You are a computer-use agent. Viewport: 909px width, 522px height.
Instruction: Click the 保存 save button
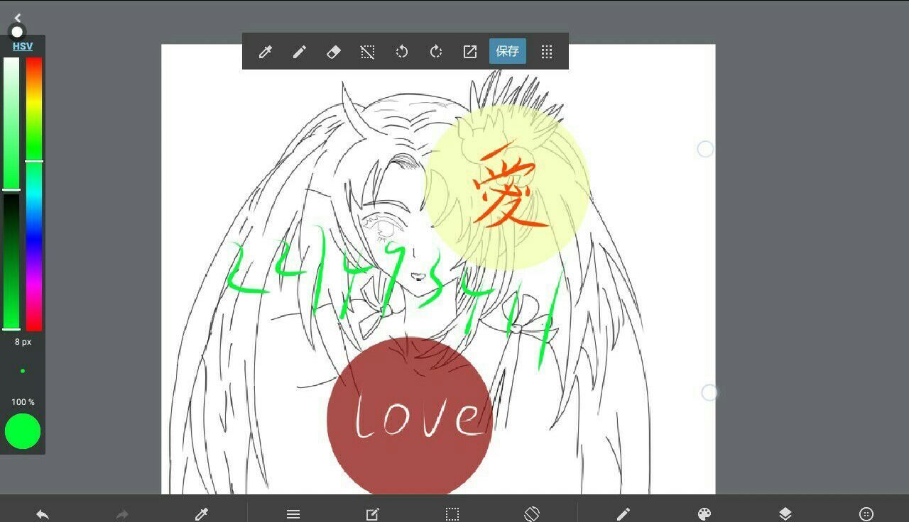pyautogui.click(x=508, y=51)
